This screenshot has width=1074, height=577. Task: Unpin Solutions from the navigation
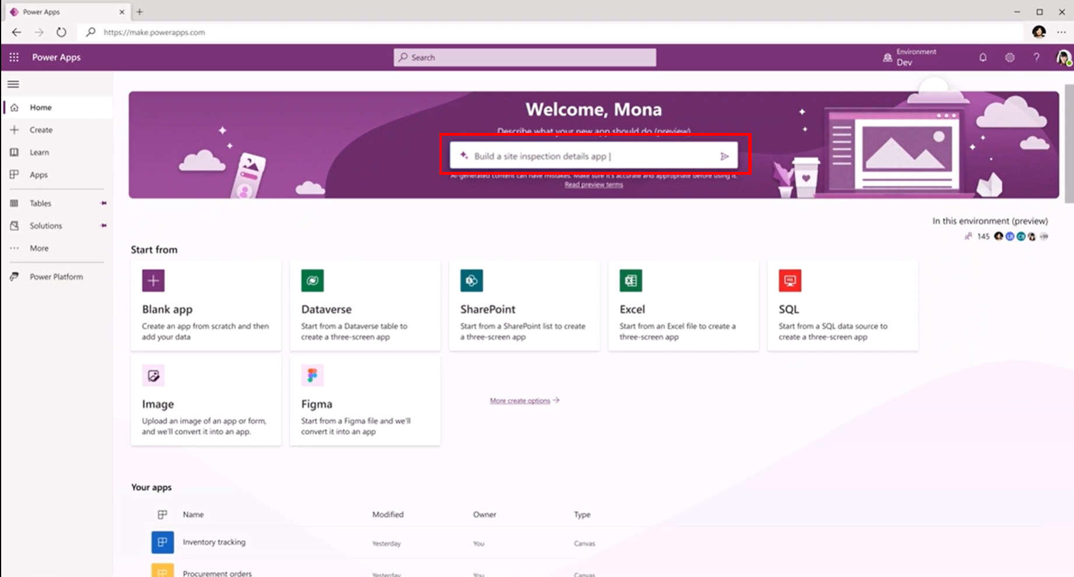pyautogui.click(x=104, y=226)
